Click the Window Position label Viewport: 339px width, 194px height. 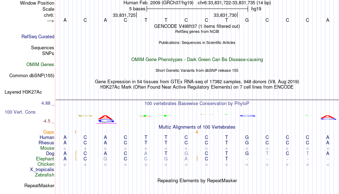[37, 3]
